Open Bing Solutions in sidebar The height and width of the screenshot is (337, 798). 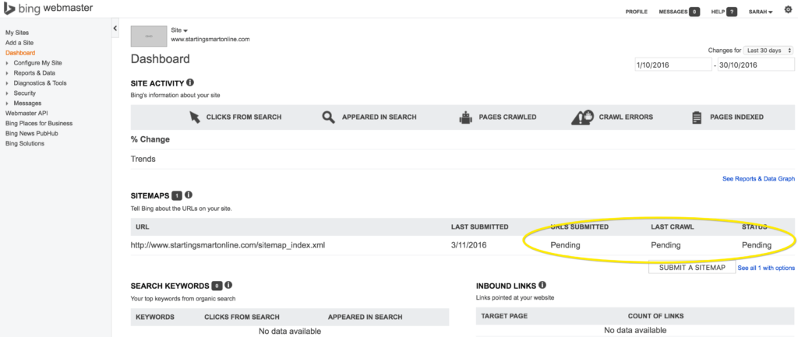click(x=25, y=143)
